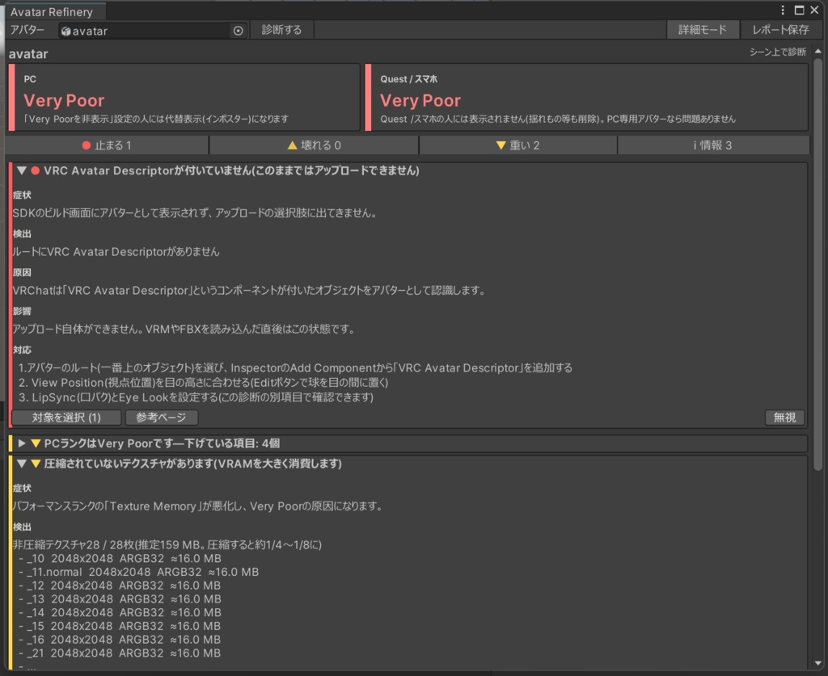Filter by 重い 2 category
This screenshot has height=676, width=828.
pos(518,145)
